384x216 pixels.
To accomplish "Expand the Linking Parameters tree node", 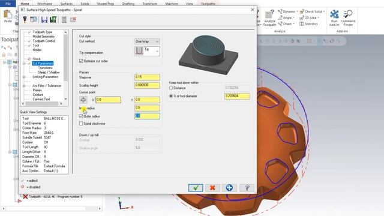I will point(24,77).
